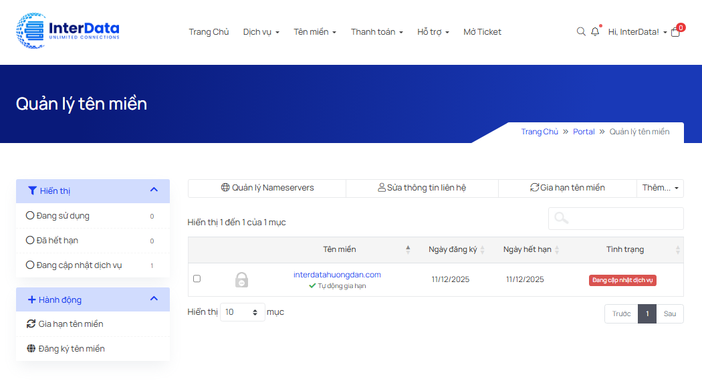Collapse the Hành động panel chevron
702x383 pixels.
[x=154, y=298]
